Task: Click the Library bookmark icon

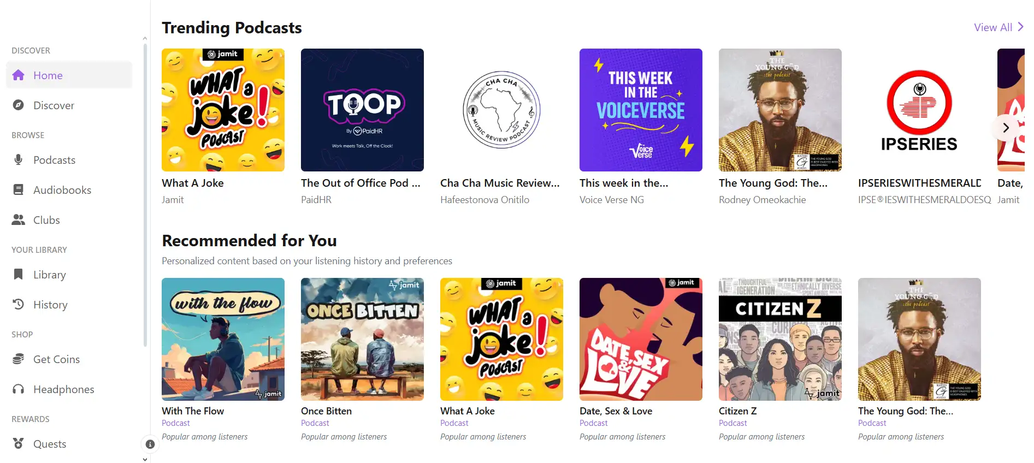Action: click(19, 275)
